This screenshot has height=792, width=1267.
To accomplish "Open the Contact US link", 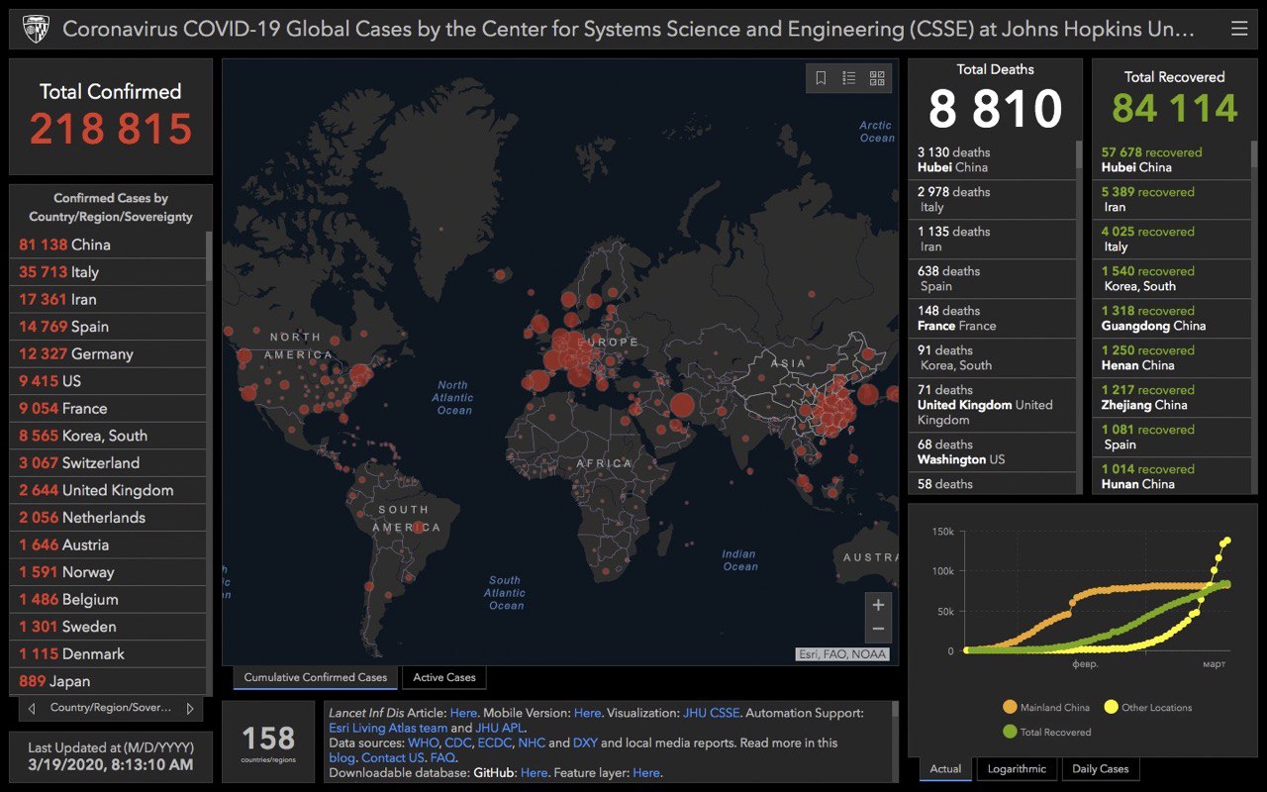I will (x=393, y=757).
